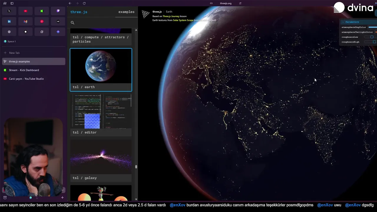Image resolution: width=377 pixels, height=212 pixels.
Task: Switch to Canlı yayın - YouTube Studio tab
Action: (x=34, y=79)
